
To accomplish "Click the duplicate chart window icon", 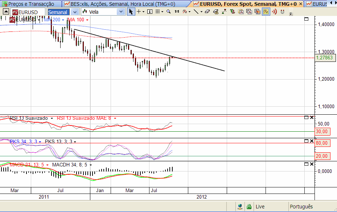I will click(249, 12).
